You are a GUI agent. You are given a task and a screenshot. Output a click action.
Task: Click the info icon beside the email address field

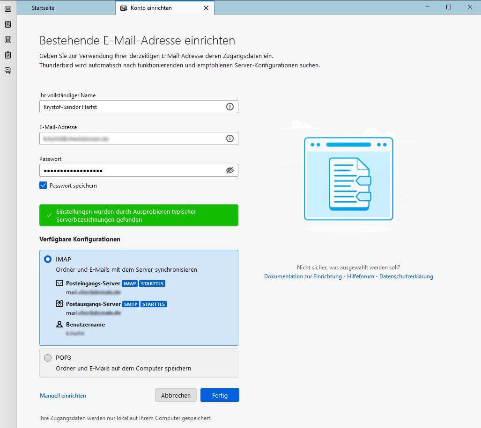[229, 138]
